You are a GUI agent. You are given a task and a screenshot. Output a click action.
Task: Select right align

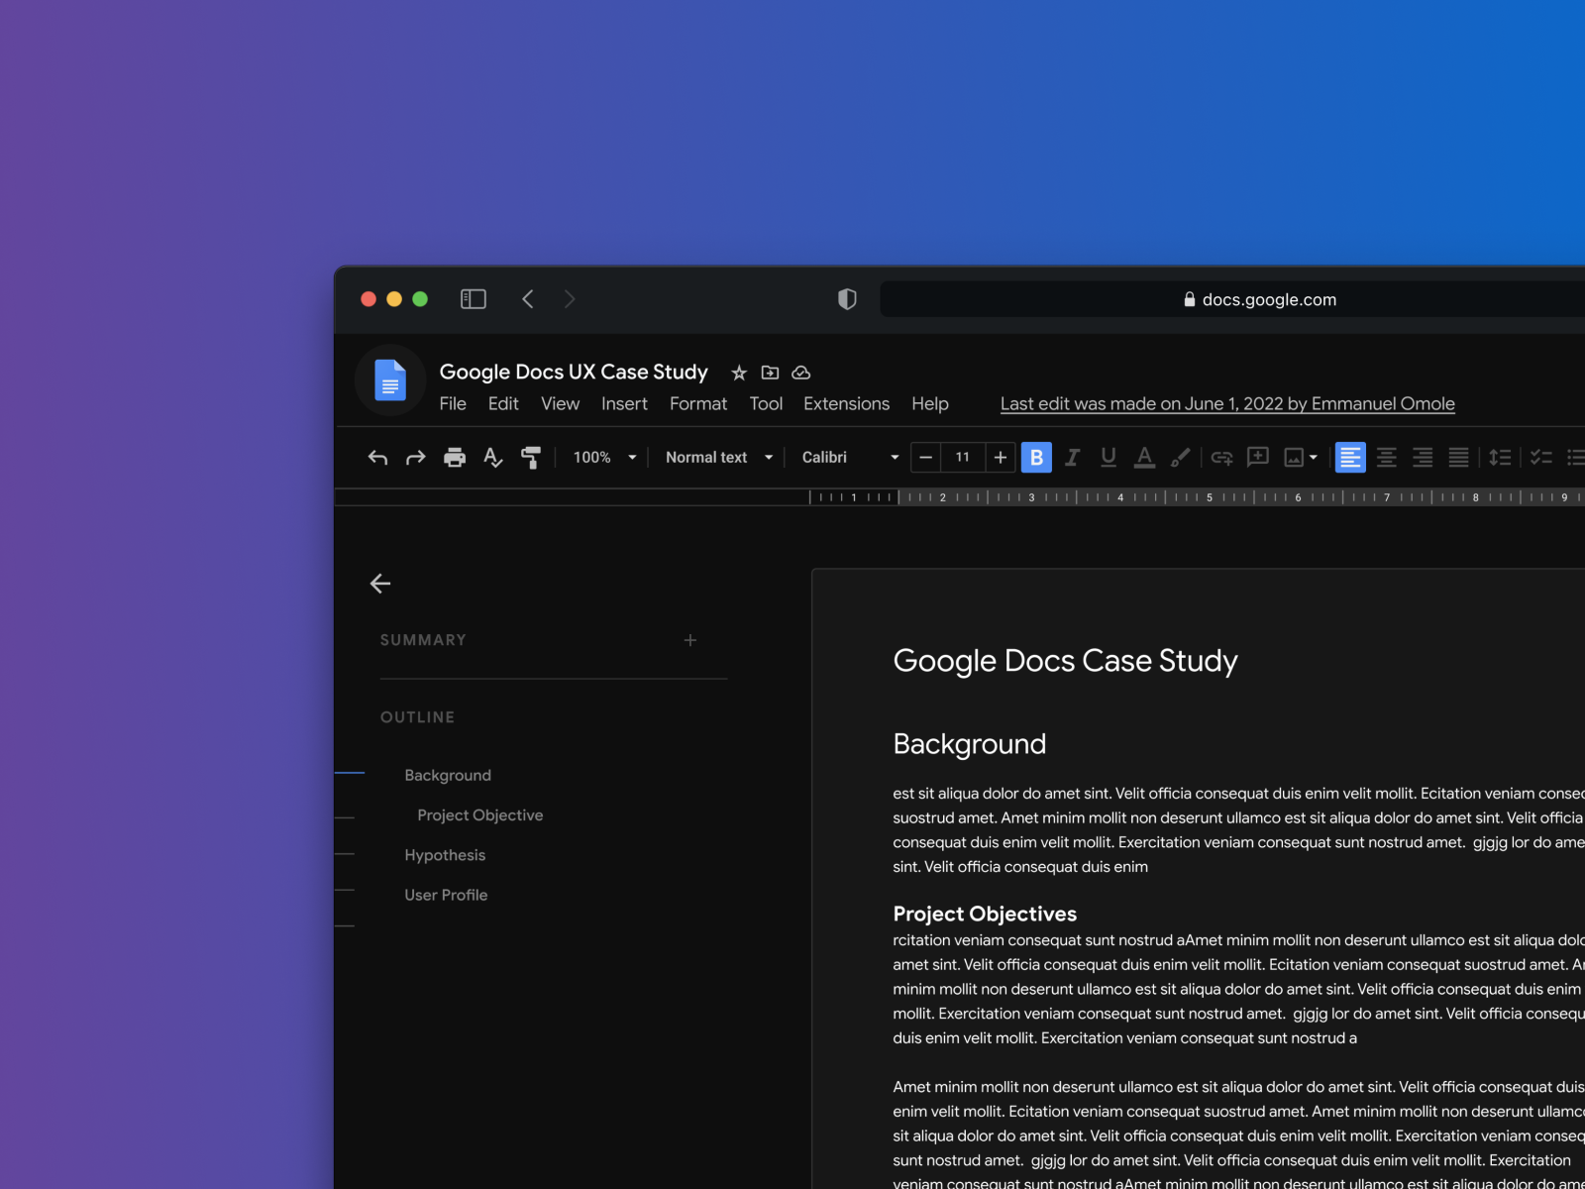tap(1423, 457)
